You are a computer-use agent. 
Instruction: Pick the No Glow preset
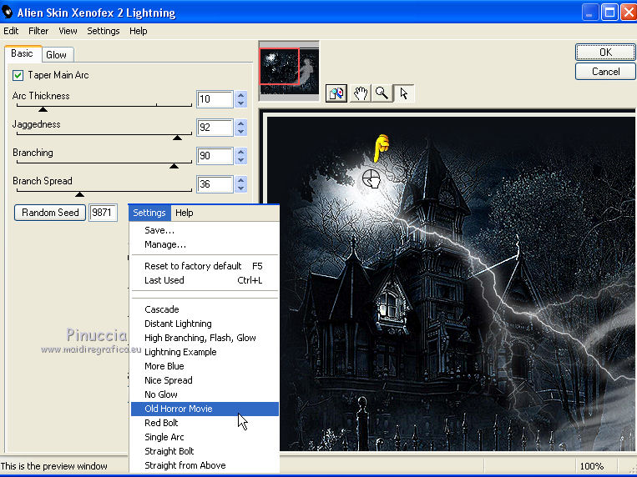click(x=205, y=394)
